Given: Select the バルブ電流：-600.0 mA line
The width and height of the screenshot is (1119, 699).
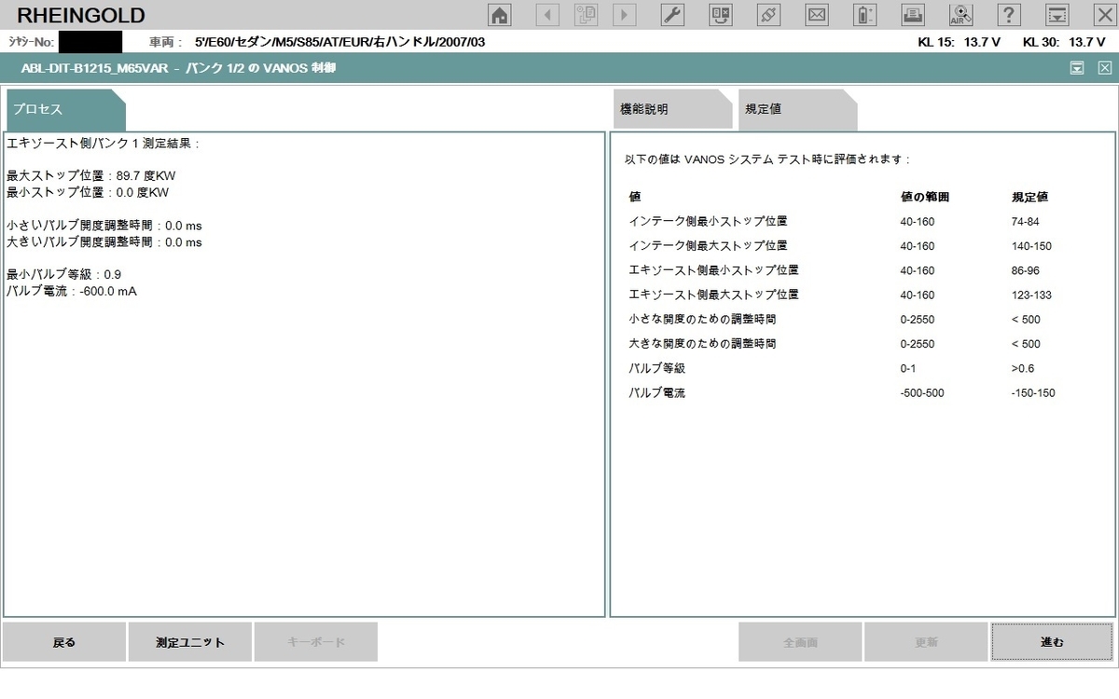Looking at the screenshot, I should coord(72,291).
